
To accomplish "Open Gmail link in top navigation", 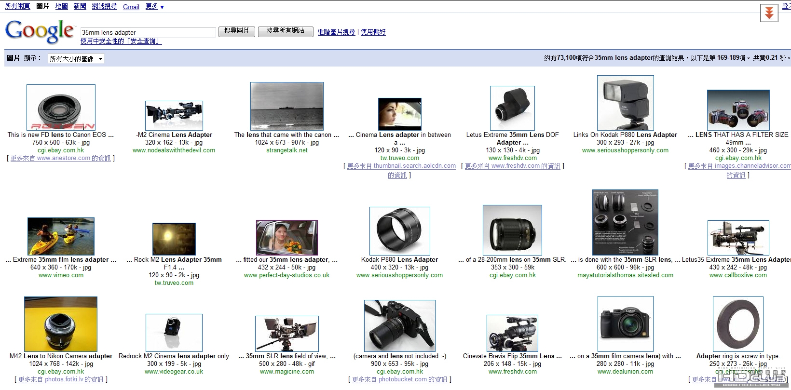I will point(131,7).
